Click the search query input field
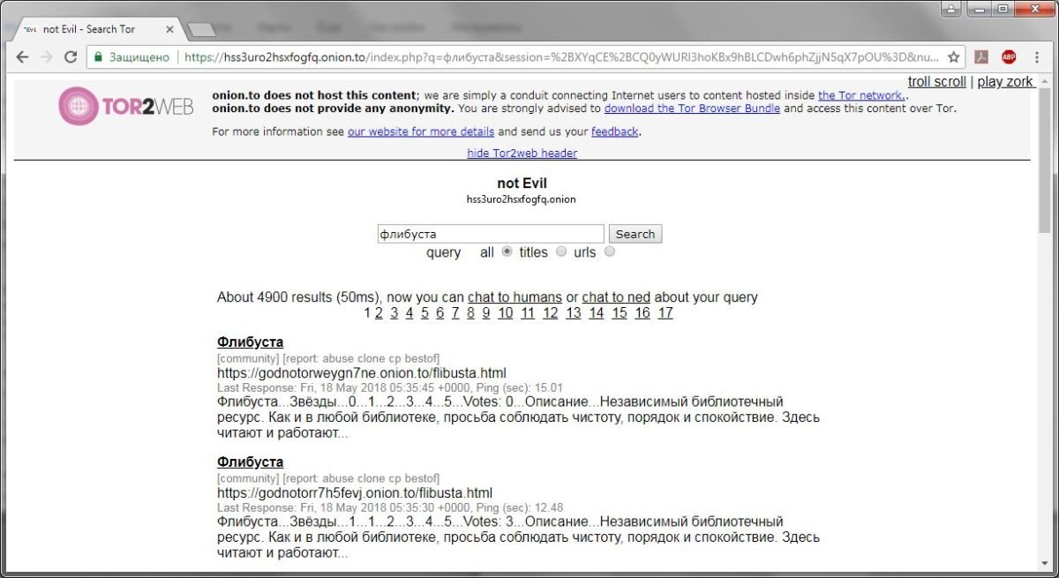 click(490, 234)
